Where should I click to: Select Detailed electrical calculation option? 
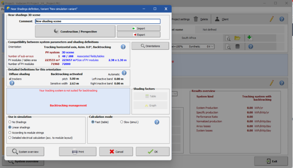click(x=10, y=138)
